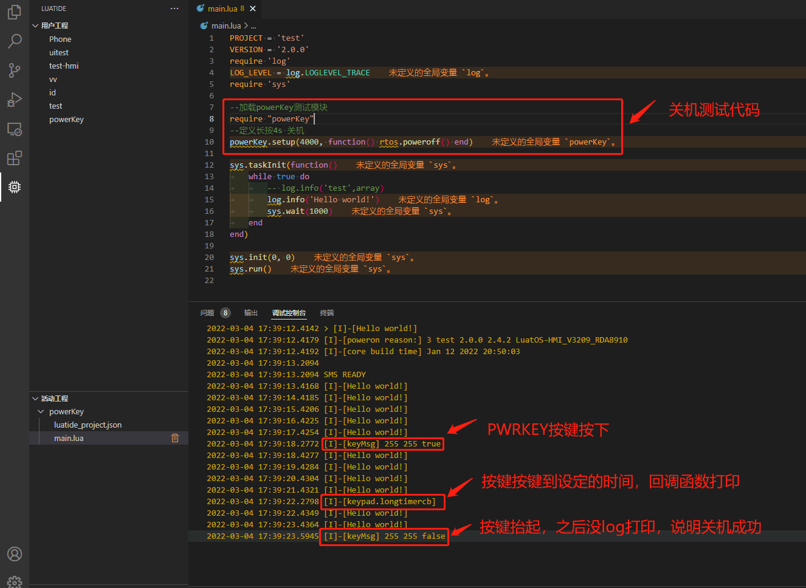The image size is (806, 588).
Task: Click sys.taskInit on line 12
Action: coord(258,165)
